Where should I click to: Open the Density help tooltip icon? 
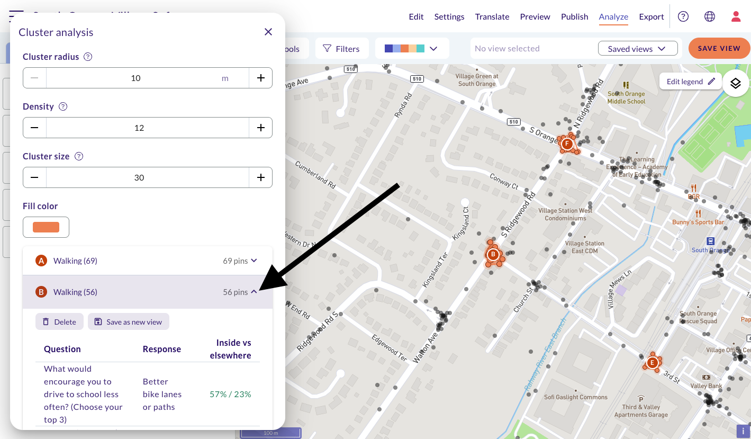[63, 106]
